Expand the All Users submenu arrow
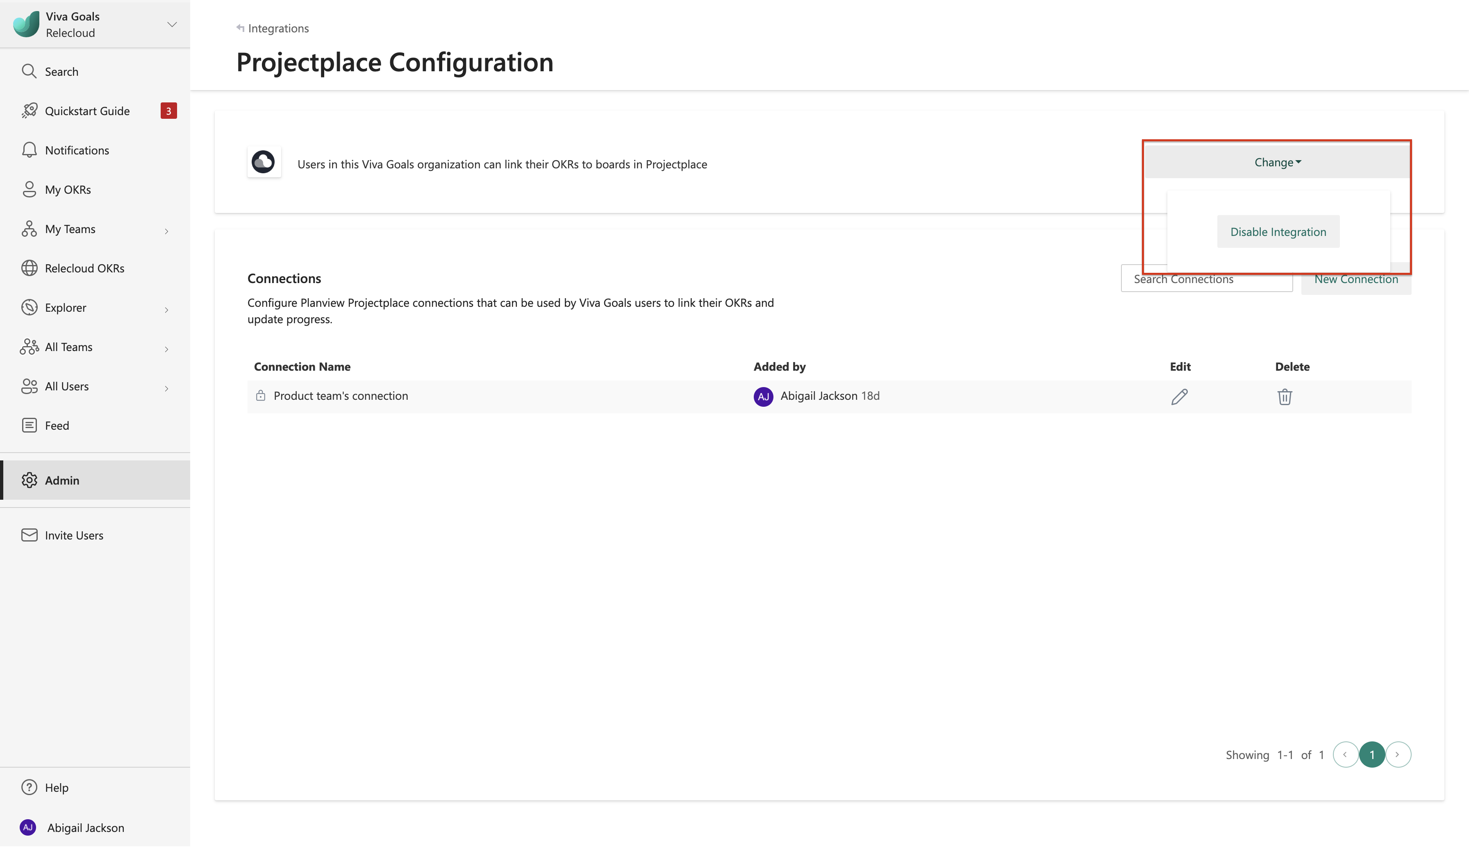 (x=167, y=388)
